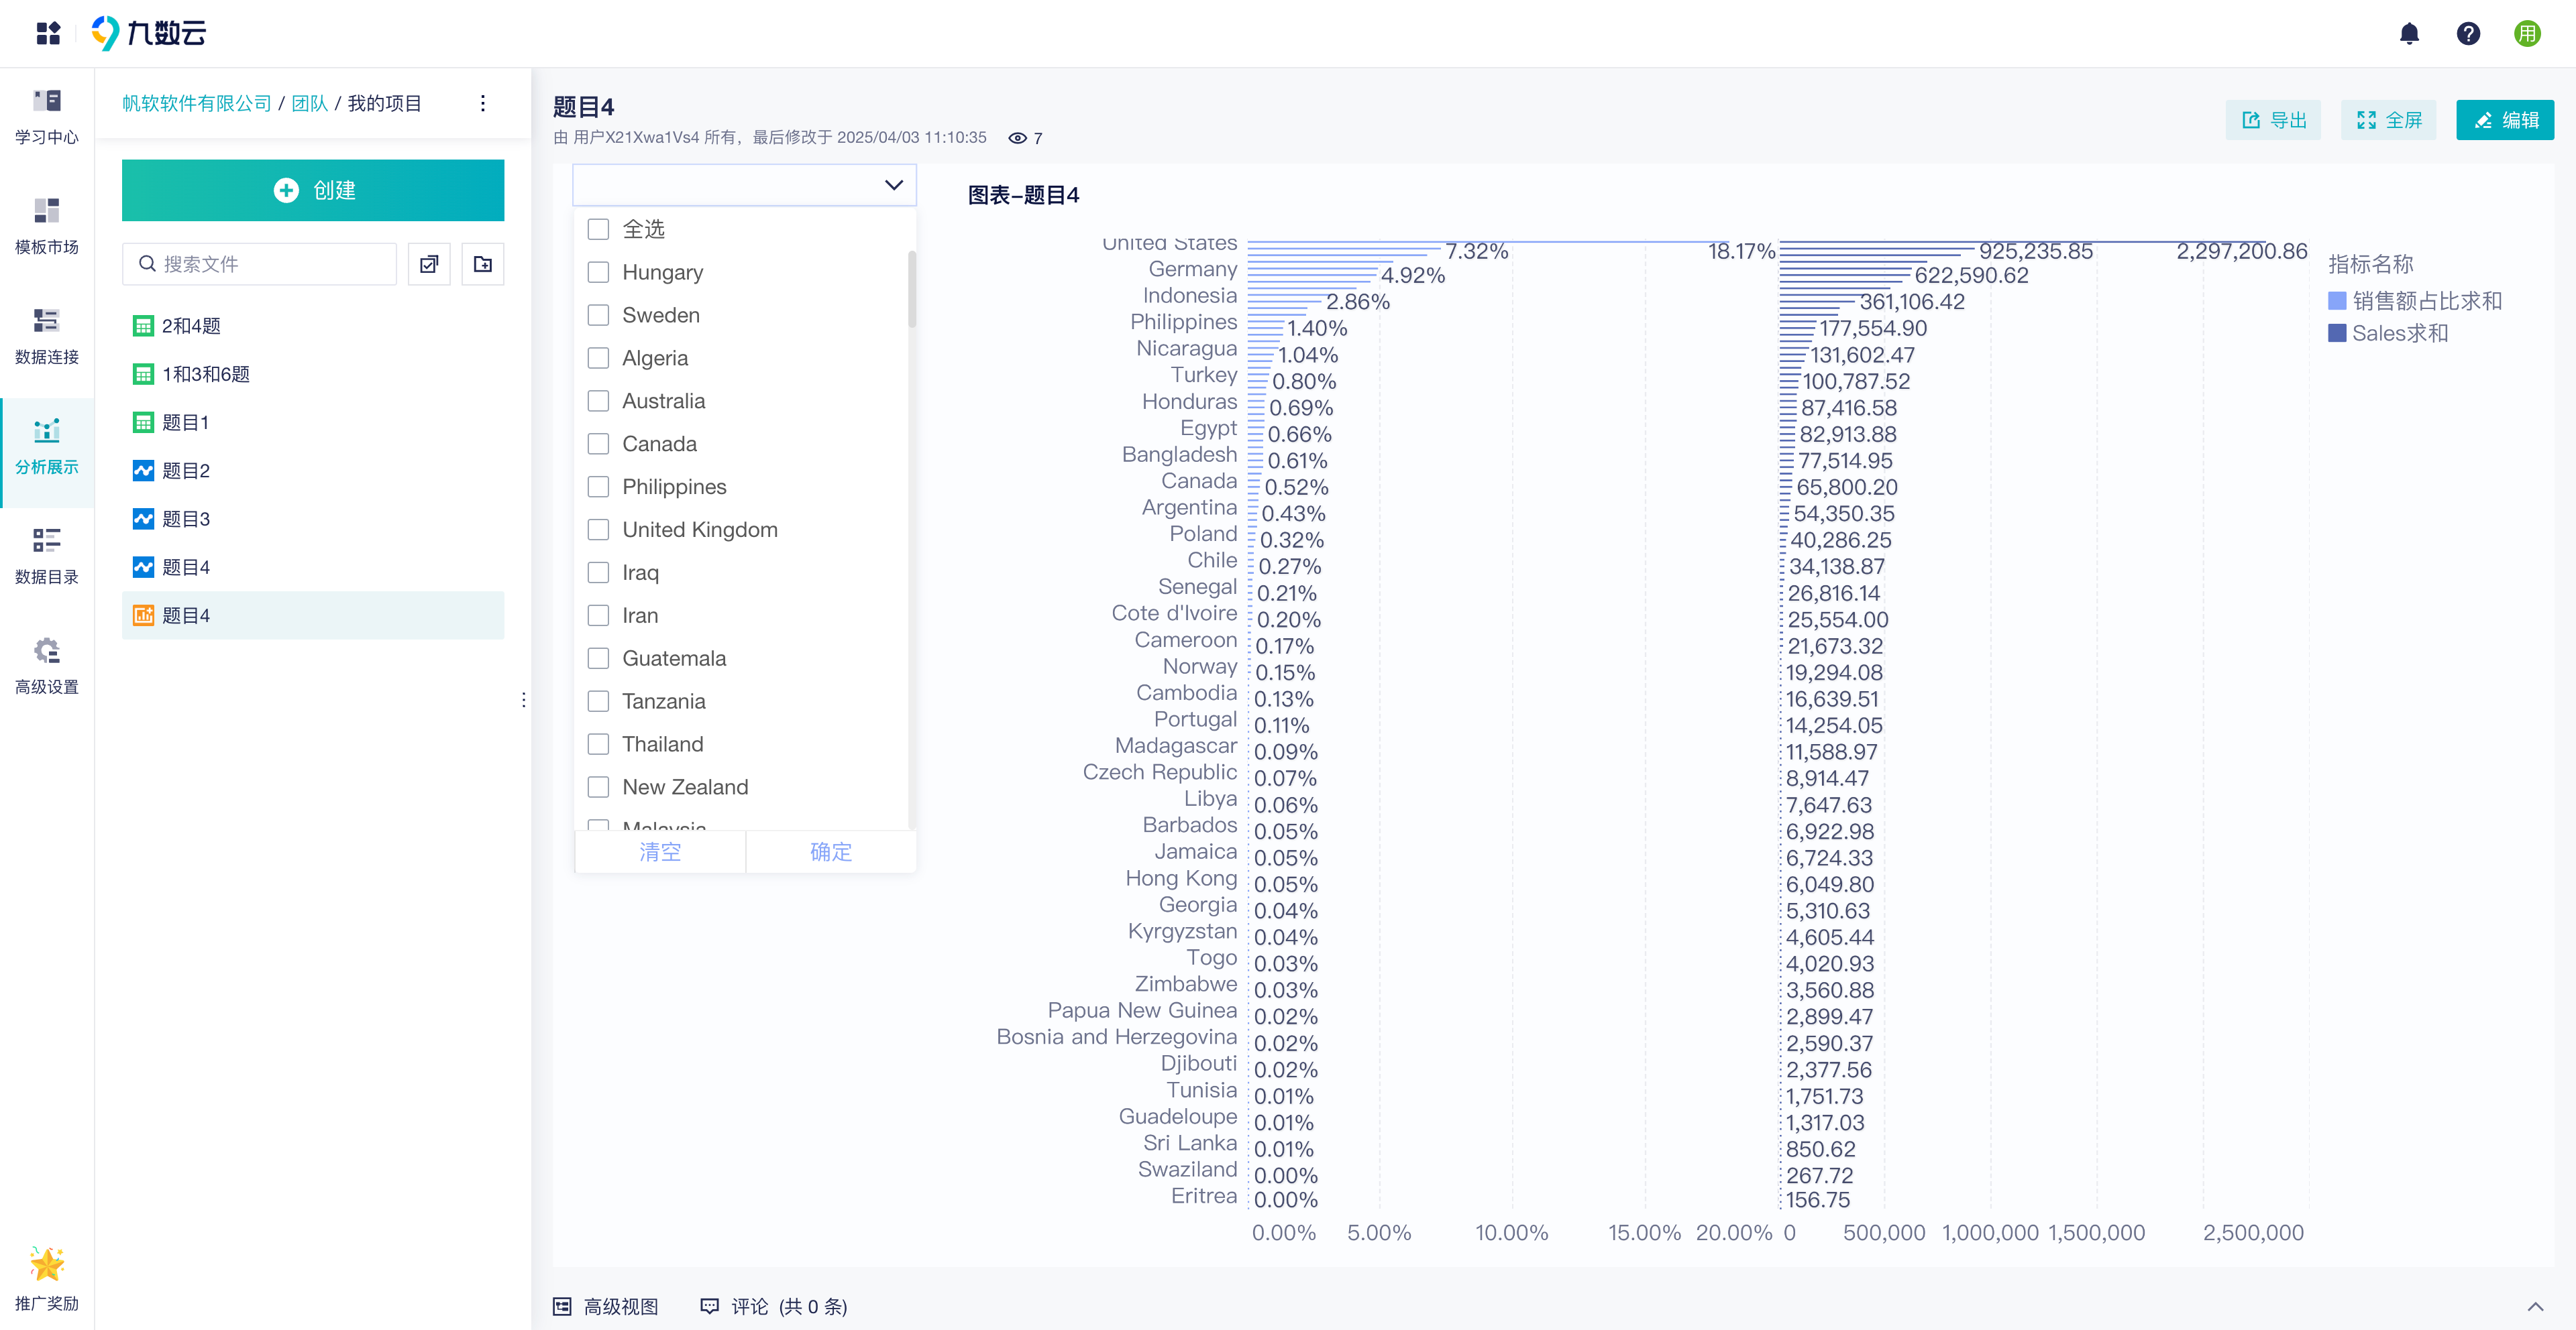This screenshot has height=1330, width=2576.
Task: Collapse the country filter dropdown arrow
Action: point(894,185)
